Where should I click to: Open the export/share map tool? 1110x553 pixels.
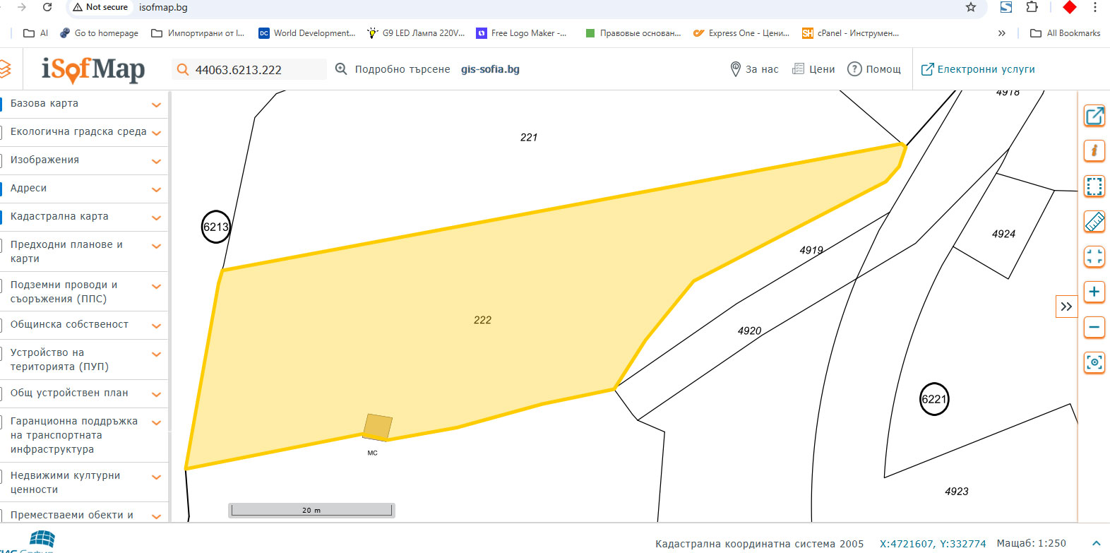pos(1094,116)
